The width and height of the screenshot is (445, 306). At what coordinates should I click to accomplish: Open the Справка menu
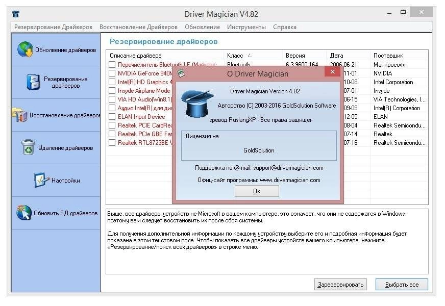[x=285, y=27]
